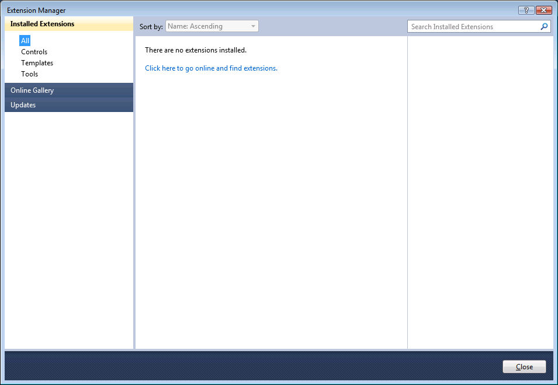Click the Close button at the bottom

[524, 366]
